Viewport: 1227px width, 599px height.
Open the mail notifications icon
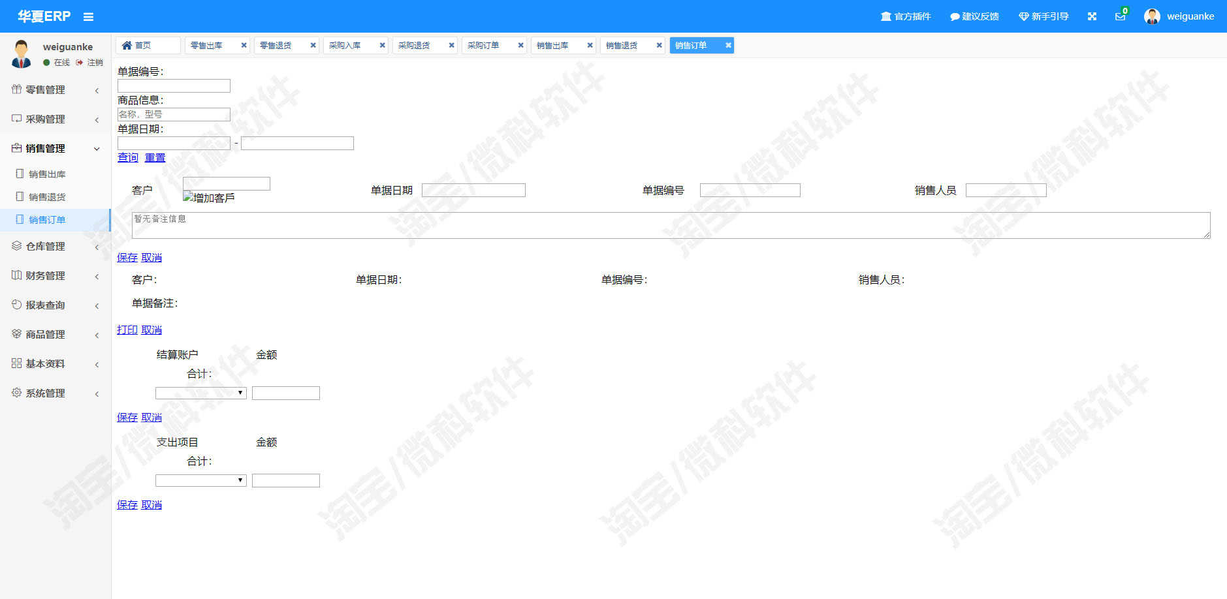(x=1120, y=16)
